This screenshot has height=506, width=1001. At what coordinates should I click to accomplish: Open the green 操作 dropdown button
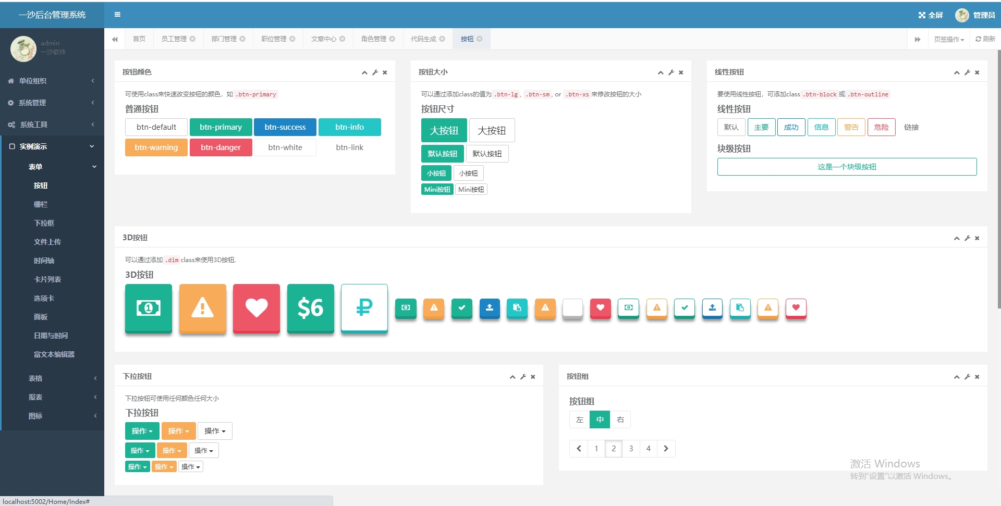(x=141, y=431)
